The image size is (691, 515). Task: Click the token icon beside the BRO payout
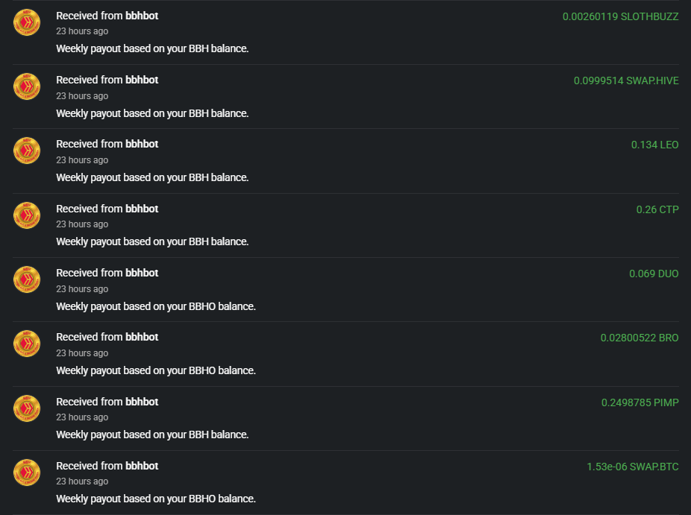pyautogui.click(x=27, y=344)
